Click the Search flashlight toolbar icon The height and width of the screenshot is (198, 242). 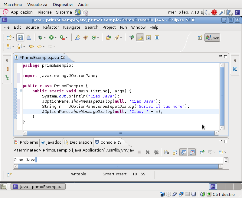click(117, 37)
